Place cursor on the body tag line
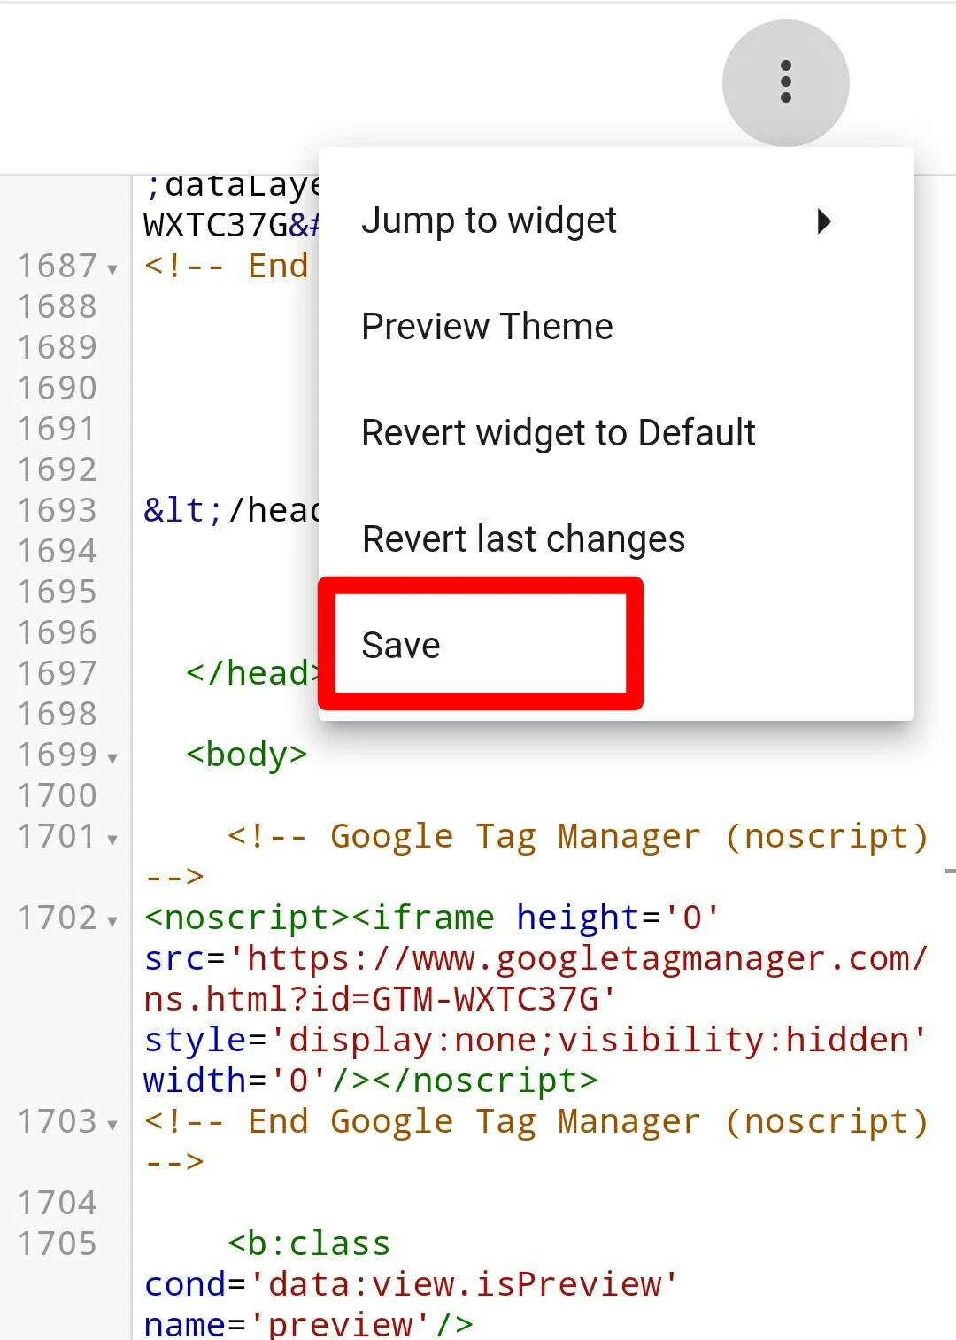This screenshot has height=1340, width=956. [246, 755]
